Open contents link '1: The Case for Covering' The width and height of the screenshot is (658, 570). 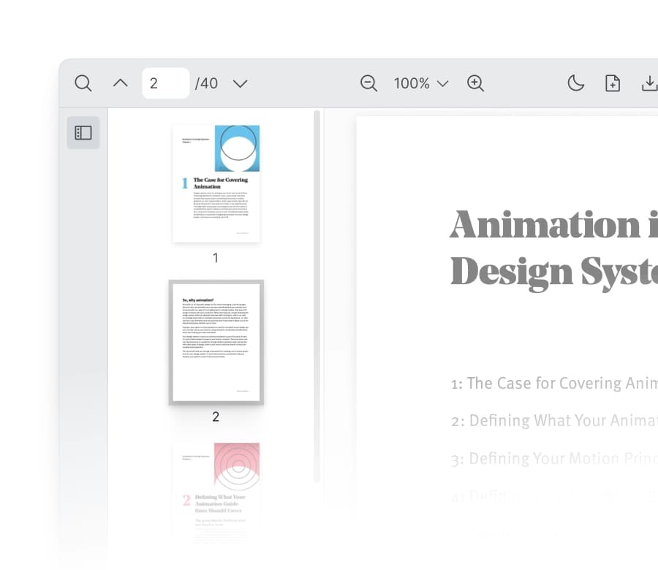click(554, 383)
